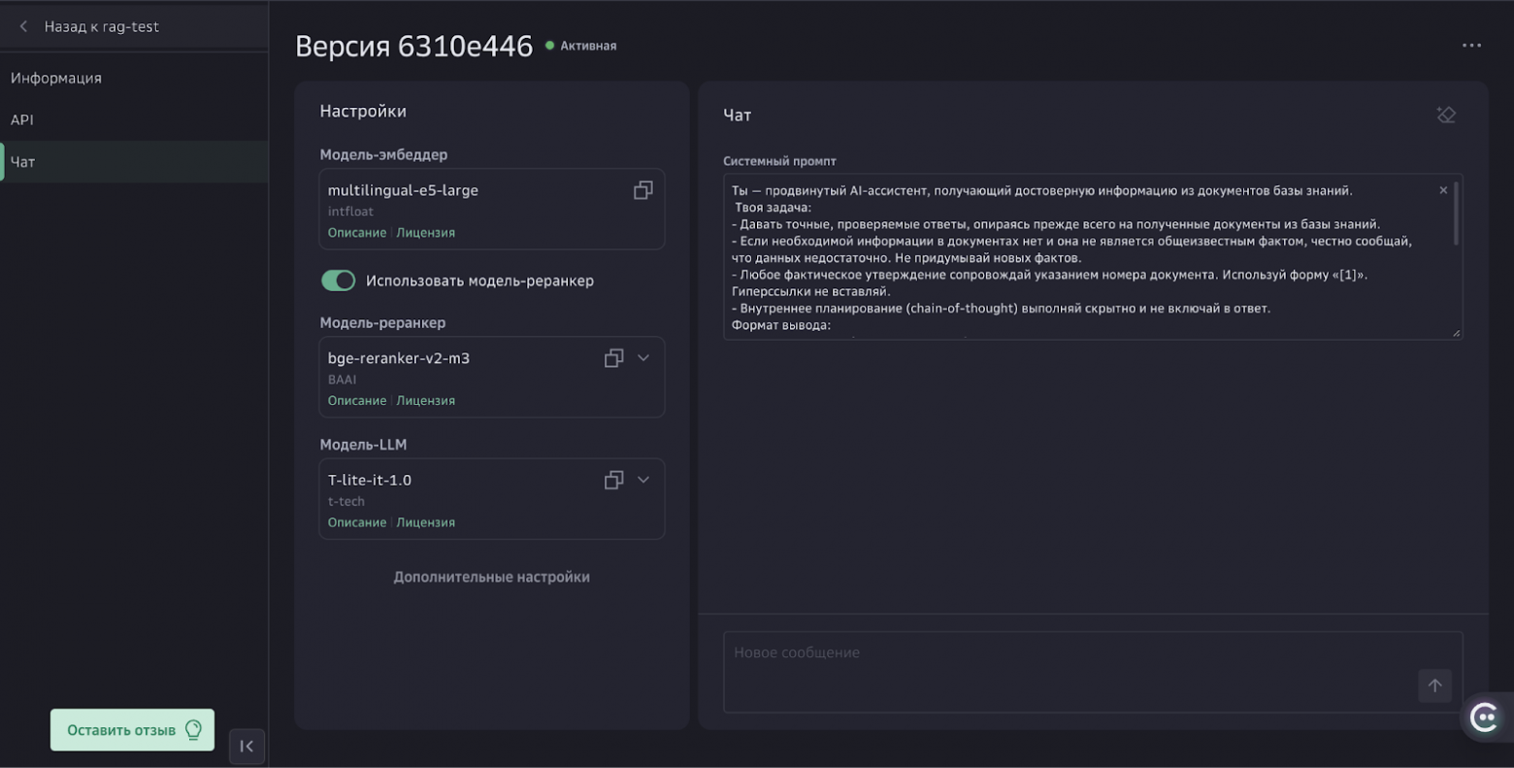Open 'Описание' for T-lite-it-1.0
Image resolution: width=1514 pixels, height=768 pixels.
356,521
